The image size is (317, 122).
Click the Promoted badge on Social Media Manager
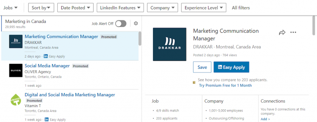pos(80,66)
